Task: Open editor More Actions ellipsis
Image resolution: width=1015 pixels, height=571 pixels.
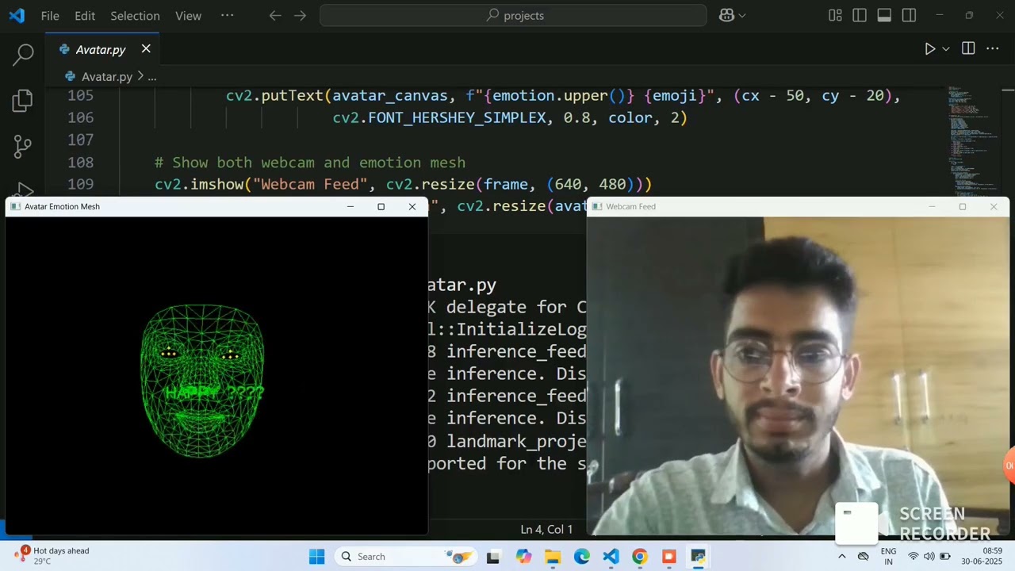Action: point(993,49)
